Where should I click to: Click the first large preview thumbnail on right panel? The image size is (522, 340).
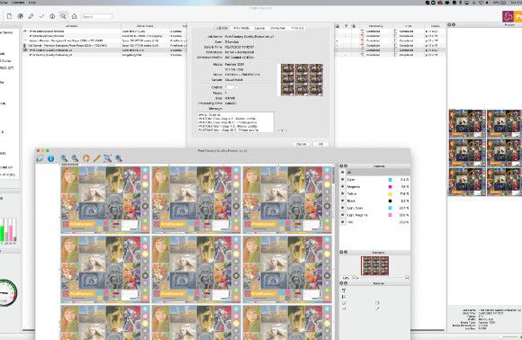[467, 123]
